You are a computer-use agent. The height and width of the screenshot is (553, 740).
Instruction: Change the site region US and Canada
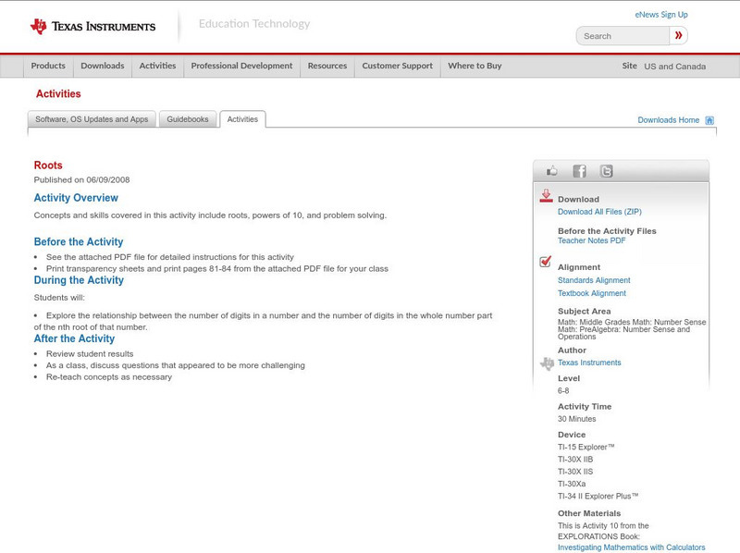(674, 67)
